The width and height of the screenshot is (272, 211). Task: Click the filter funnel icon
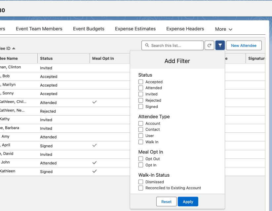pyautogui.click(x=220, y=46)
